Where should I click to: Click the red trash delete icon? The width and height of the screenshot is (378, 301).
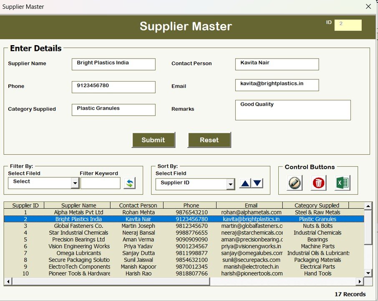pos(318,183)
